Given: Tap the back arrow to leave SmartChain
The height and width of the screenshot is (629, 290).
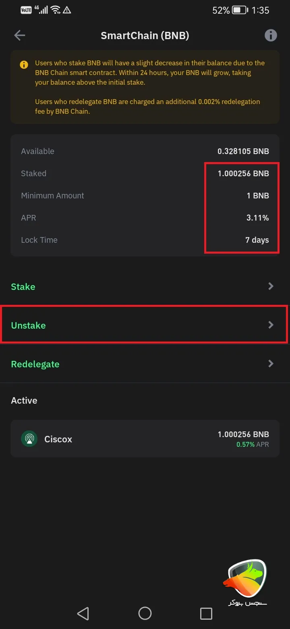Looking at the screenshot, I should pyautogui.click(x=19, y=35).
